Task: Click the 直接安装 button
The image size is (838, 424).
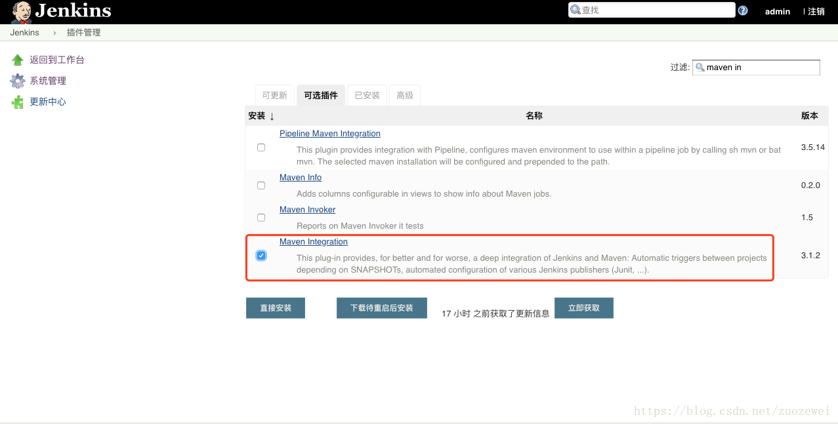Action: [276, 308]
